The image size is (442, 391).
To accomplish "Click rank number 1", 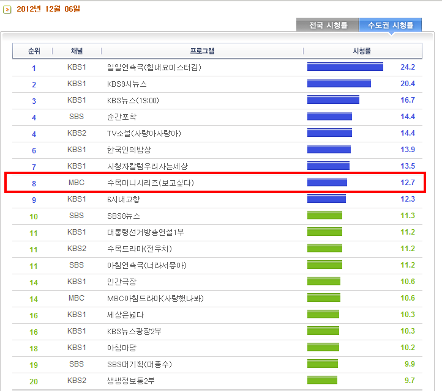I will (34, 68).
